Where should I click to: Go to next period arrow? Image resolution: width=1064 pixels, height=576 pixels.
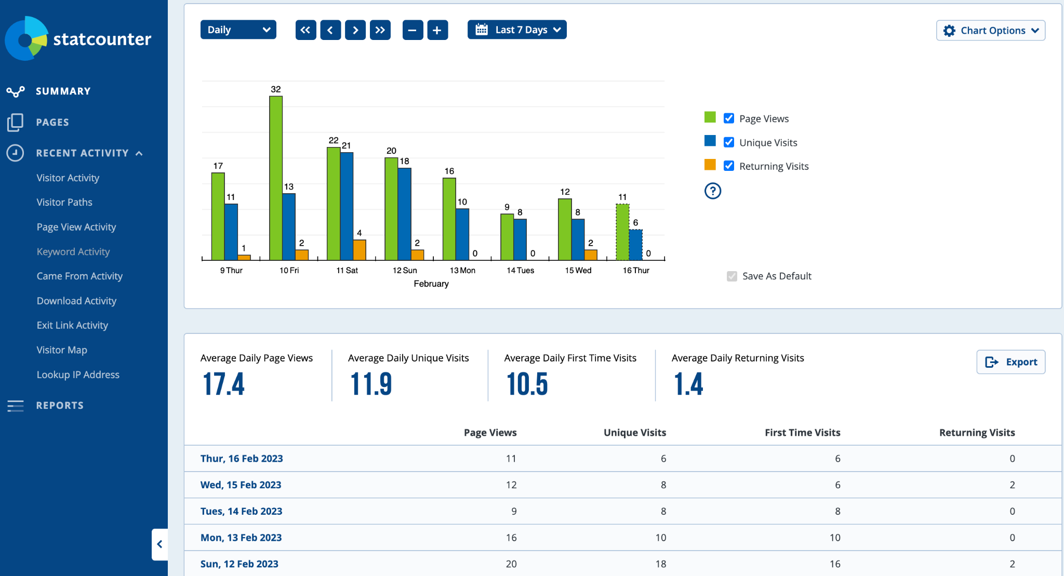pos(355,30)
